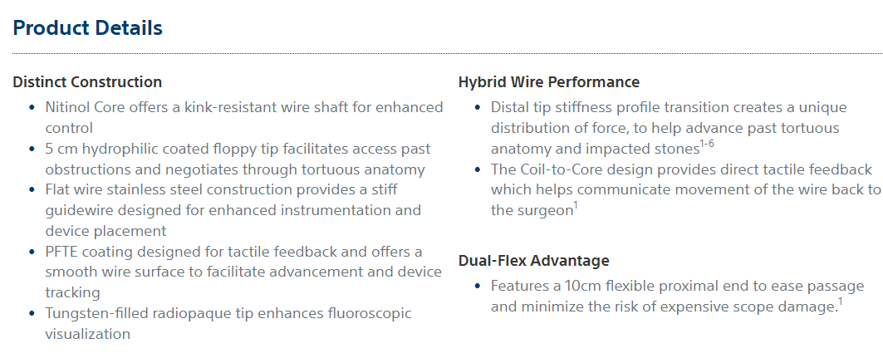The height and width of the screenshot is (358, 883).
Task: Click the PFTE coating bullet text
Action: click(x=243, y=272)
